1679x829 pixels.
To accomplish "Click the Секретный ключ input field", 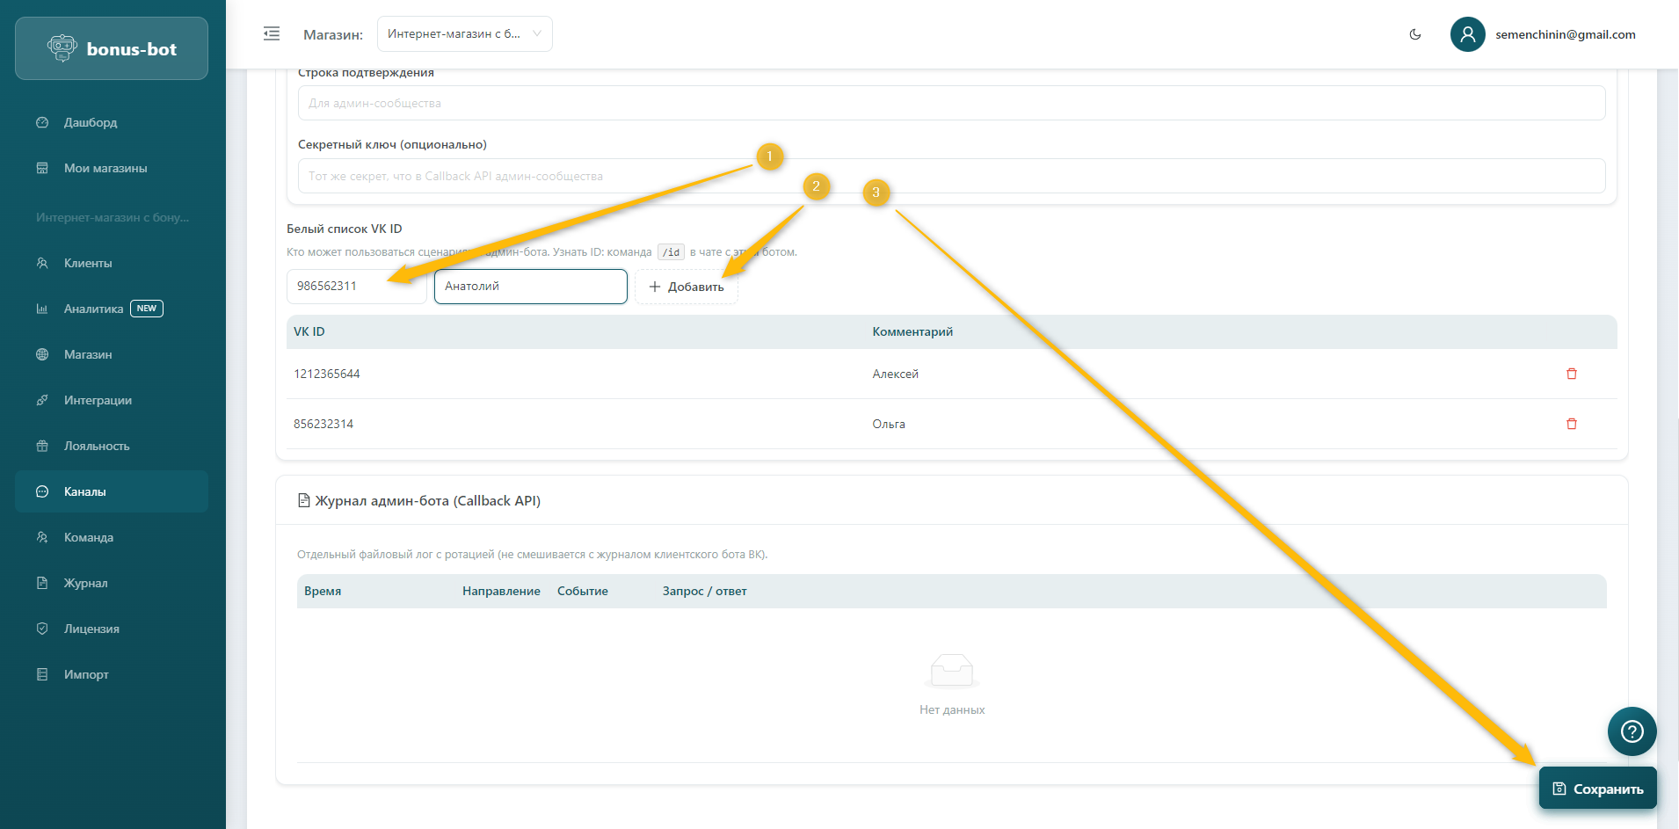I will [951, 176].
